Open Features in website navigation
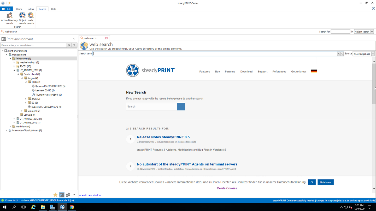376x211 pixels. 204,71
